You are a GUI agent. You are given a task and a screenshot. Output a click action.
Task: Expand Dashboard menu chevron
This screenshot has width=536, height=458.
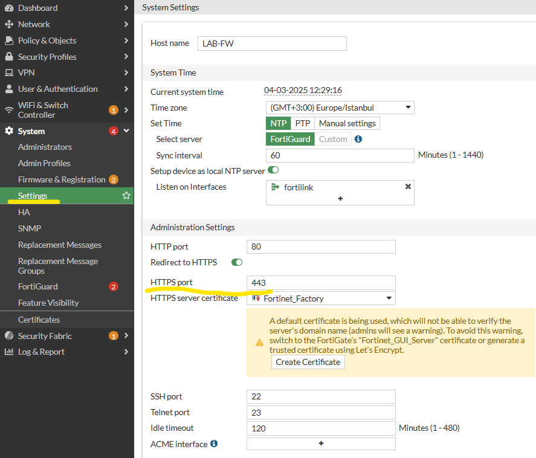coord(126,8)
